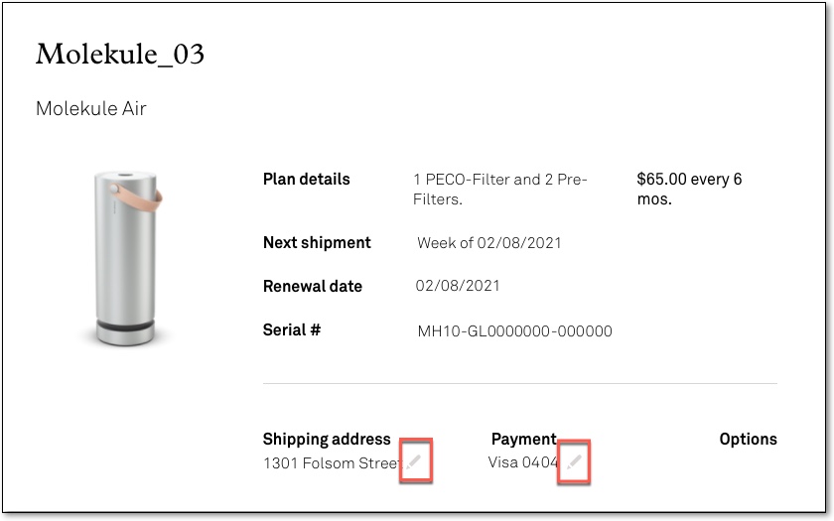Click the Payment heading
Viewport: 834px width, 521px height.
(x=523, y=439)
